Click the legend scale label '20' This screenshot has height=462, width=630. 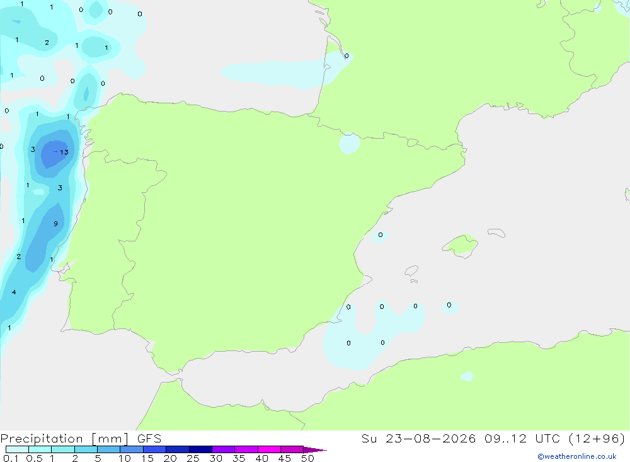click(x=170, y=458)
